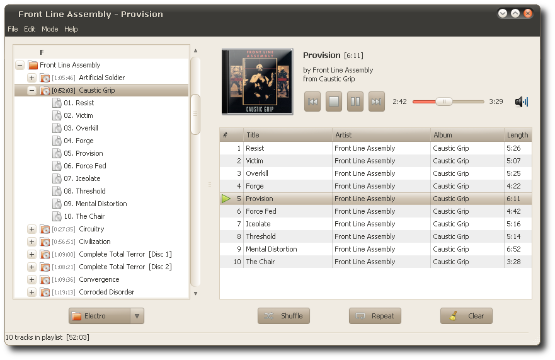This screenshot has height=360, width=555.
Task: Click the library scroll up arrow
Action: click(x=195, y=50)
